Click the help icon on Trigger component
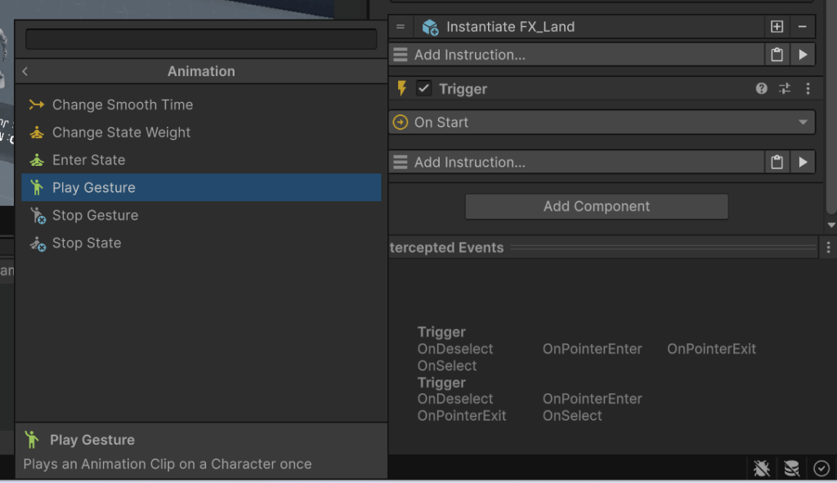837x483 pixels. (762, 88)
